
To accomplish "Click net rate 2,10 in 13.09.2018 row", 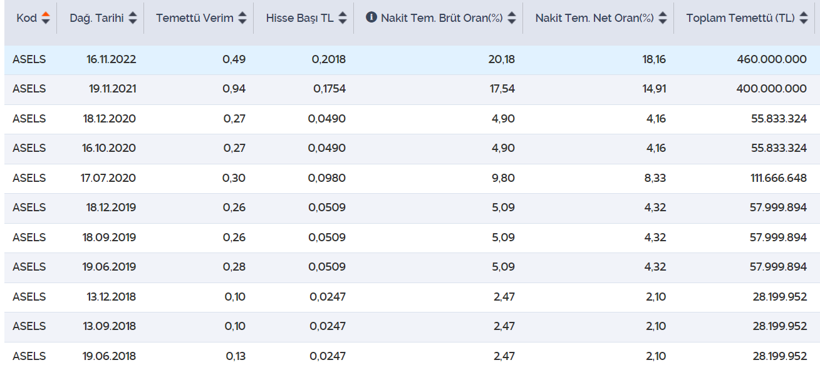I will (656, 326).
